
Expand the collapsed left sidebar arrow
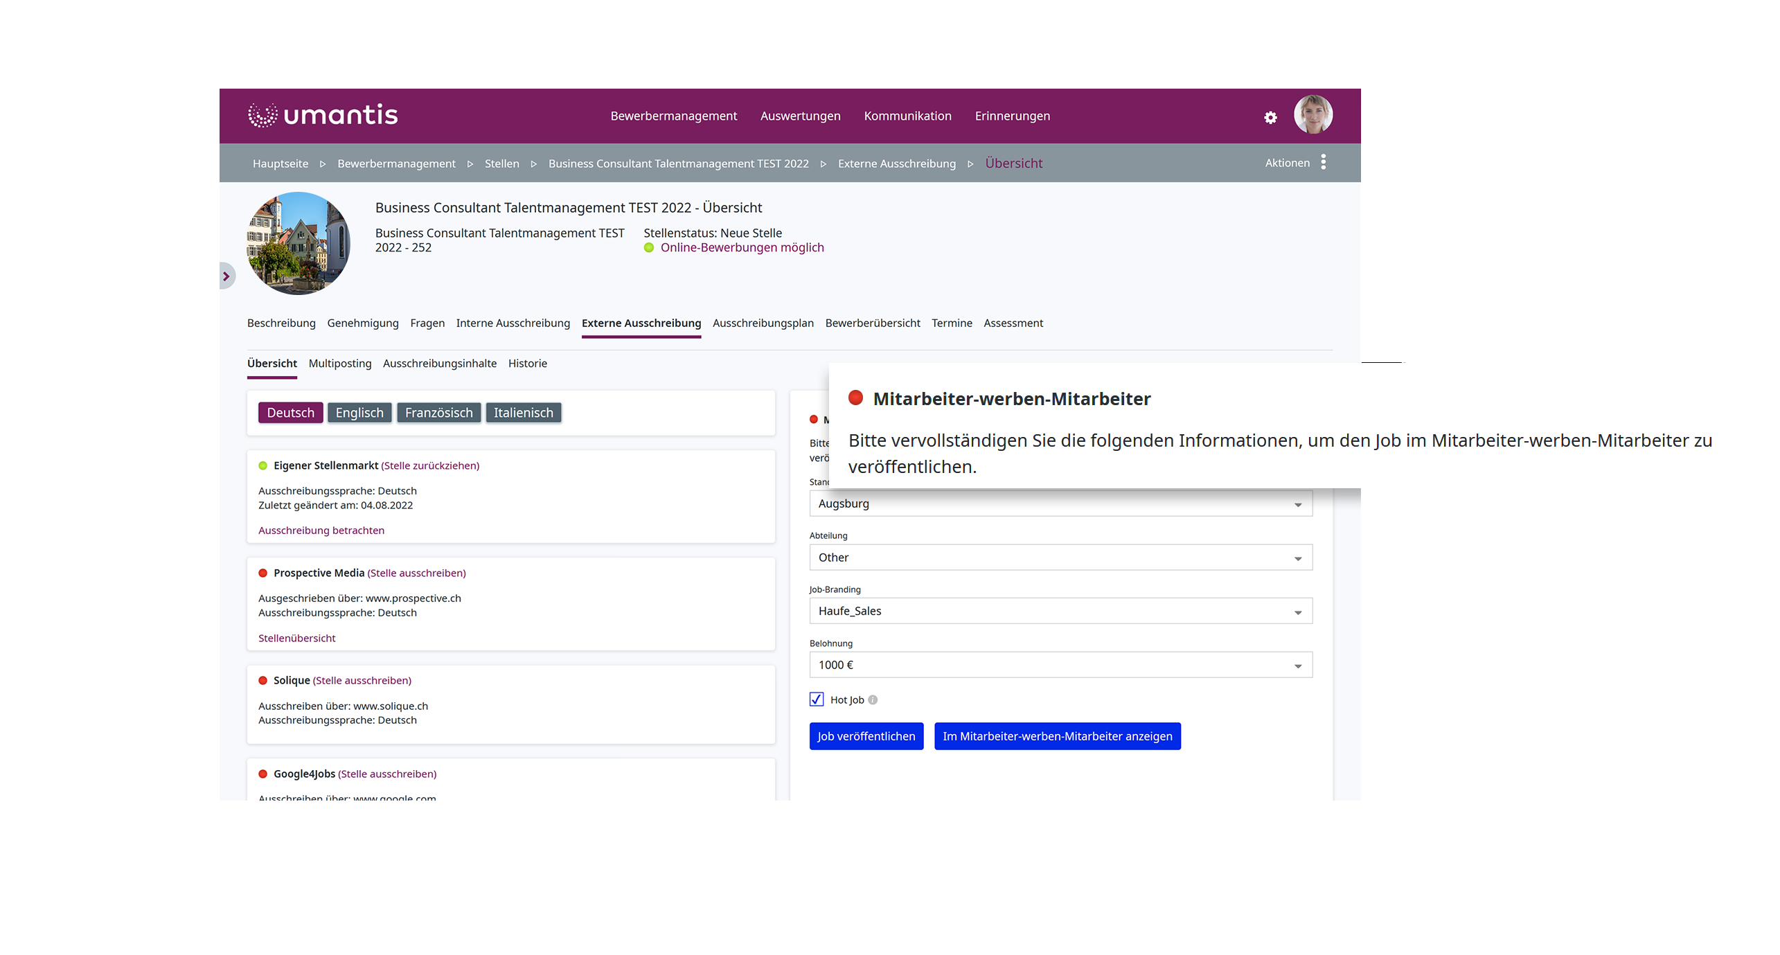[226, 276]
